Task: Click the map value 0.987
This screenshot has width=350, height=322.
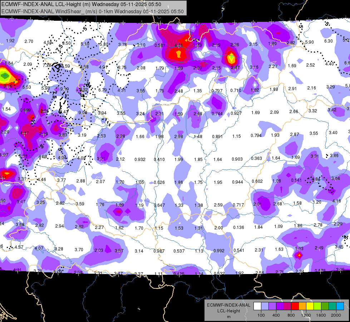Action: point(159,251)
